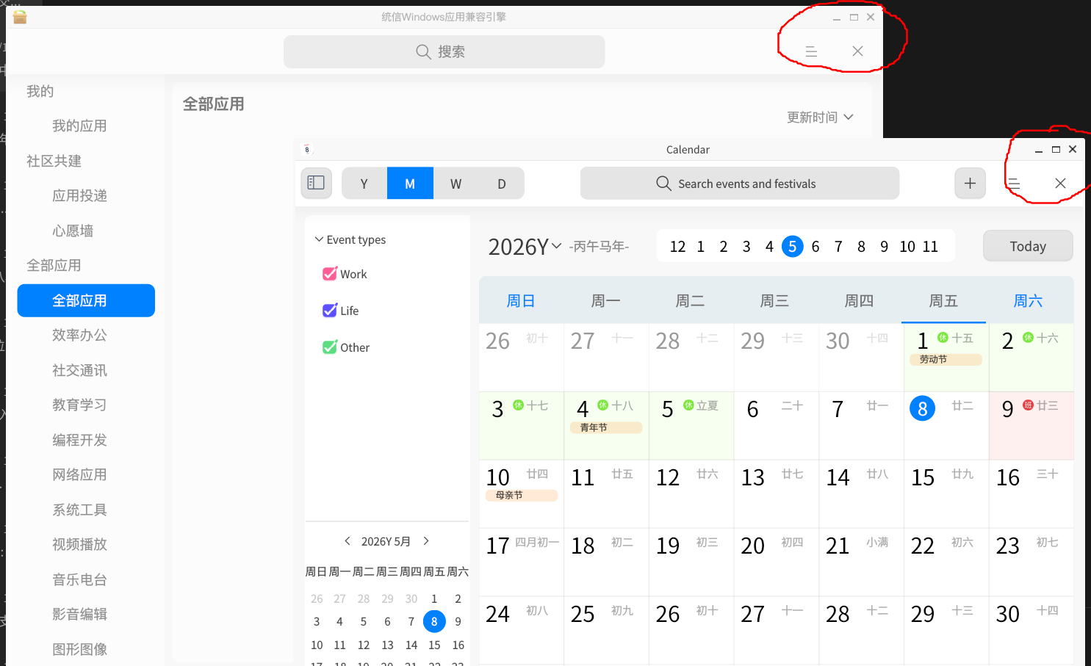Select month 11 in month strip

(930, 247)
